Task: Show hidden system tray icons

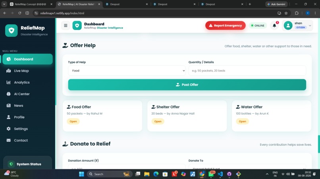Action: (267, 174)
